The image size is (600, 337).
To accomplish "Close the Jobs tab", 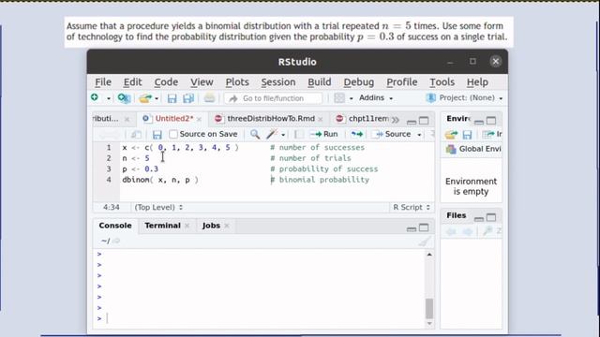I will click(x=227, y=226).
